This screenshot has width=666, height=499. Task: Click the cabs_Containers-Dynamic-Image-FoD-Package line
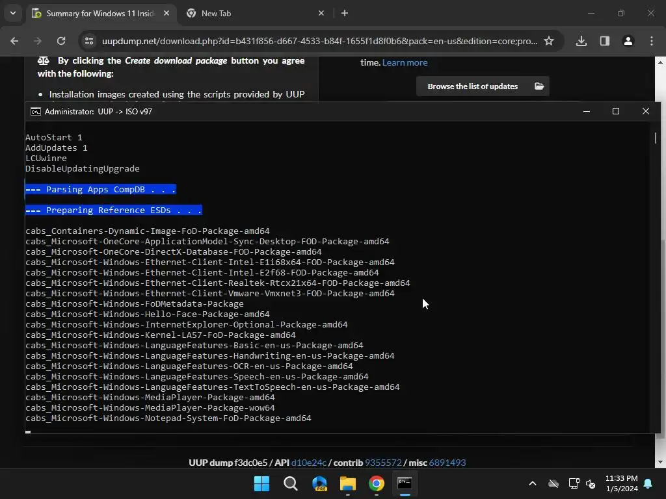tap(148, 231)
